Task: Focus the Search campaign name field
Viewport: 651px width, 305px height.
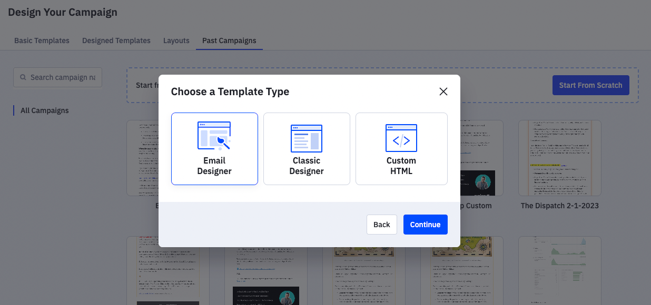Action: 57,77
